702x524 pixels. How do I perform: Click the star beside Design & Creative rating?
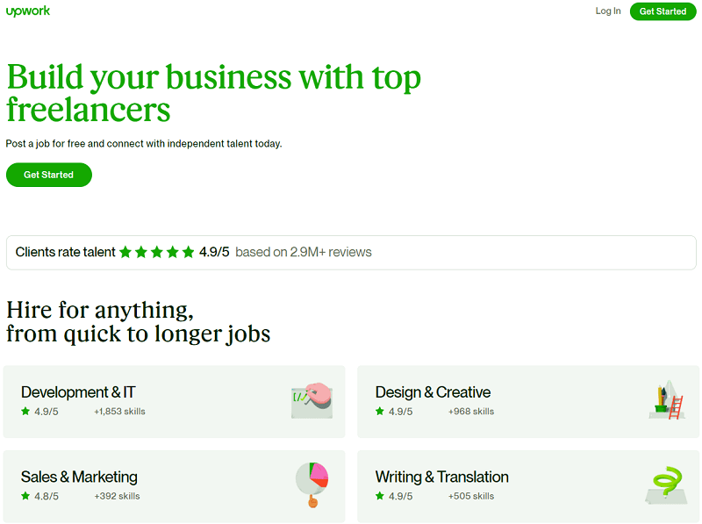pyautogui.click(x=380, y=411)
